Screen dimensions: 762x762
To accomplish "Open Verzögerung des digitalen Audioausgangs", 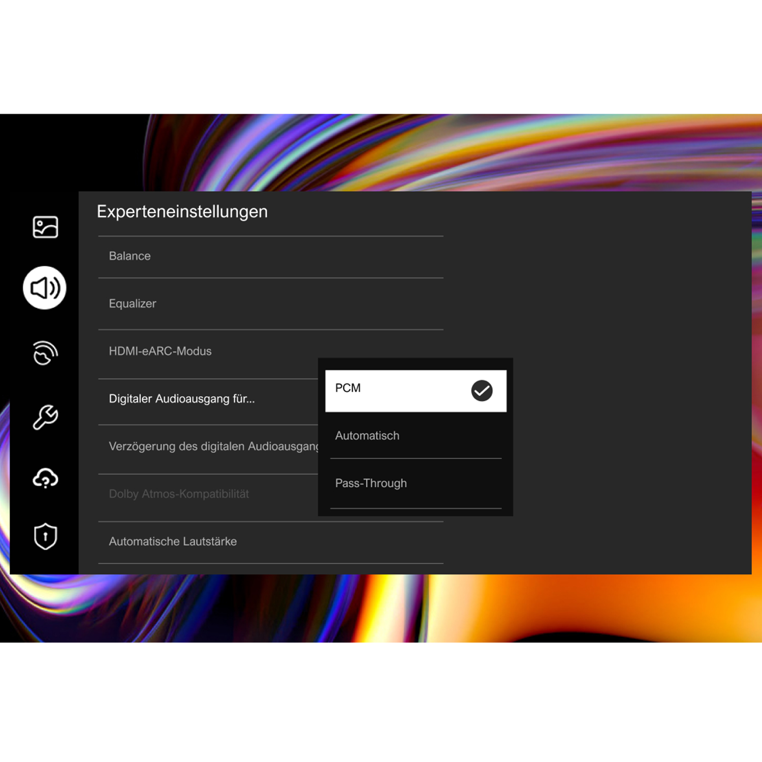I will coord(208,447).
